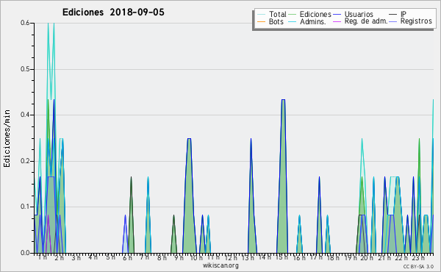The height and width of the screenshot is (272, 441).
Task: Click the wikiscan.org text below chart
Action: (x=220, y=265)
